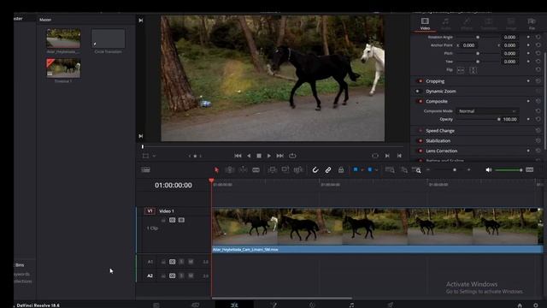547x308 pixels.
Task: Switch to the Video inspector tab
Action: 425,24
